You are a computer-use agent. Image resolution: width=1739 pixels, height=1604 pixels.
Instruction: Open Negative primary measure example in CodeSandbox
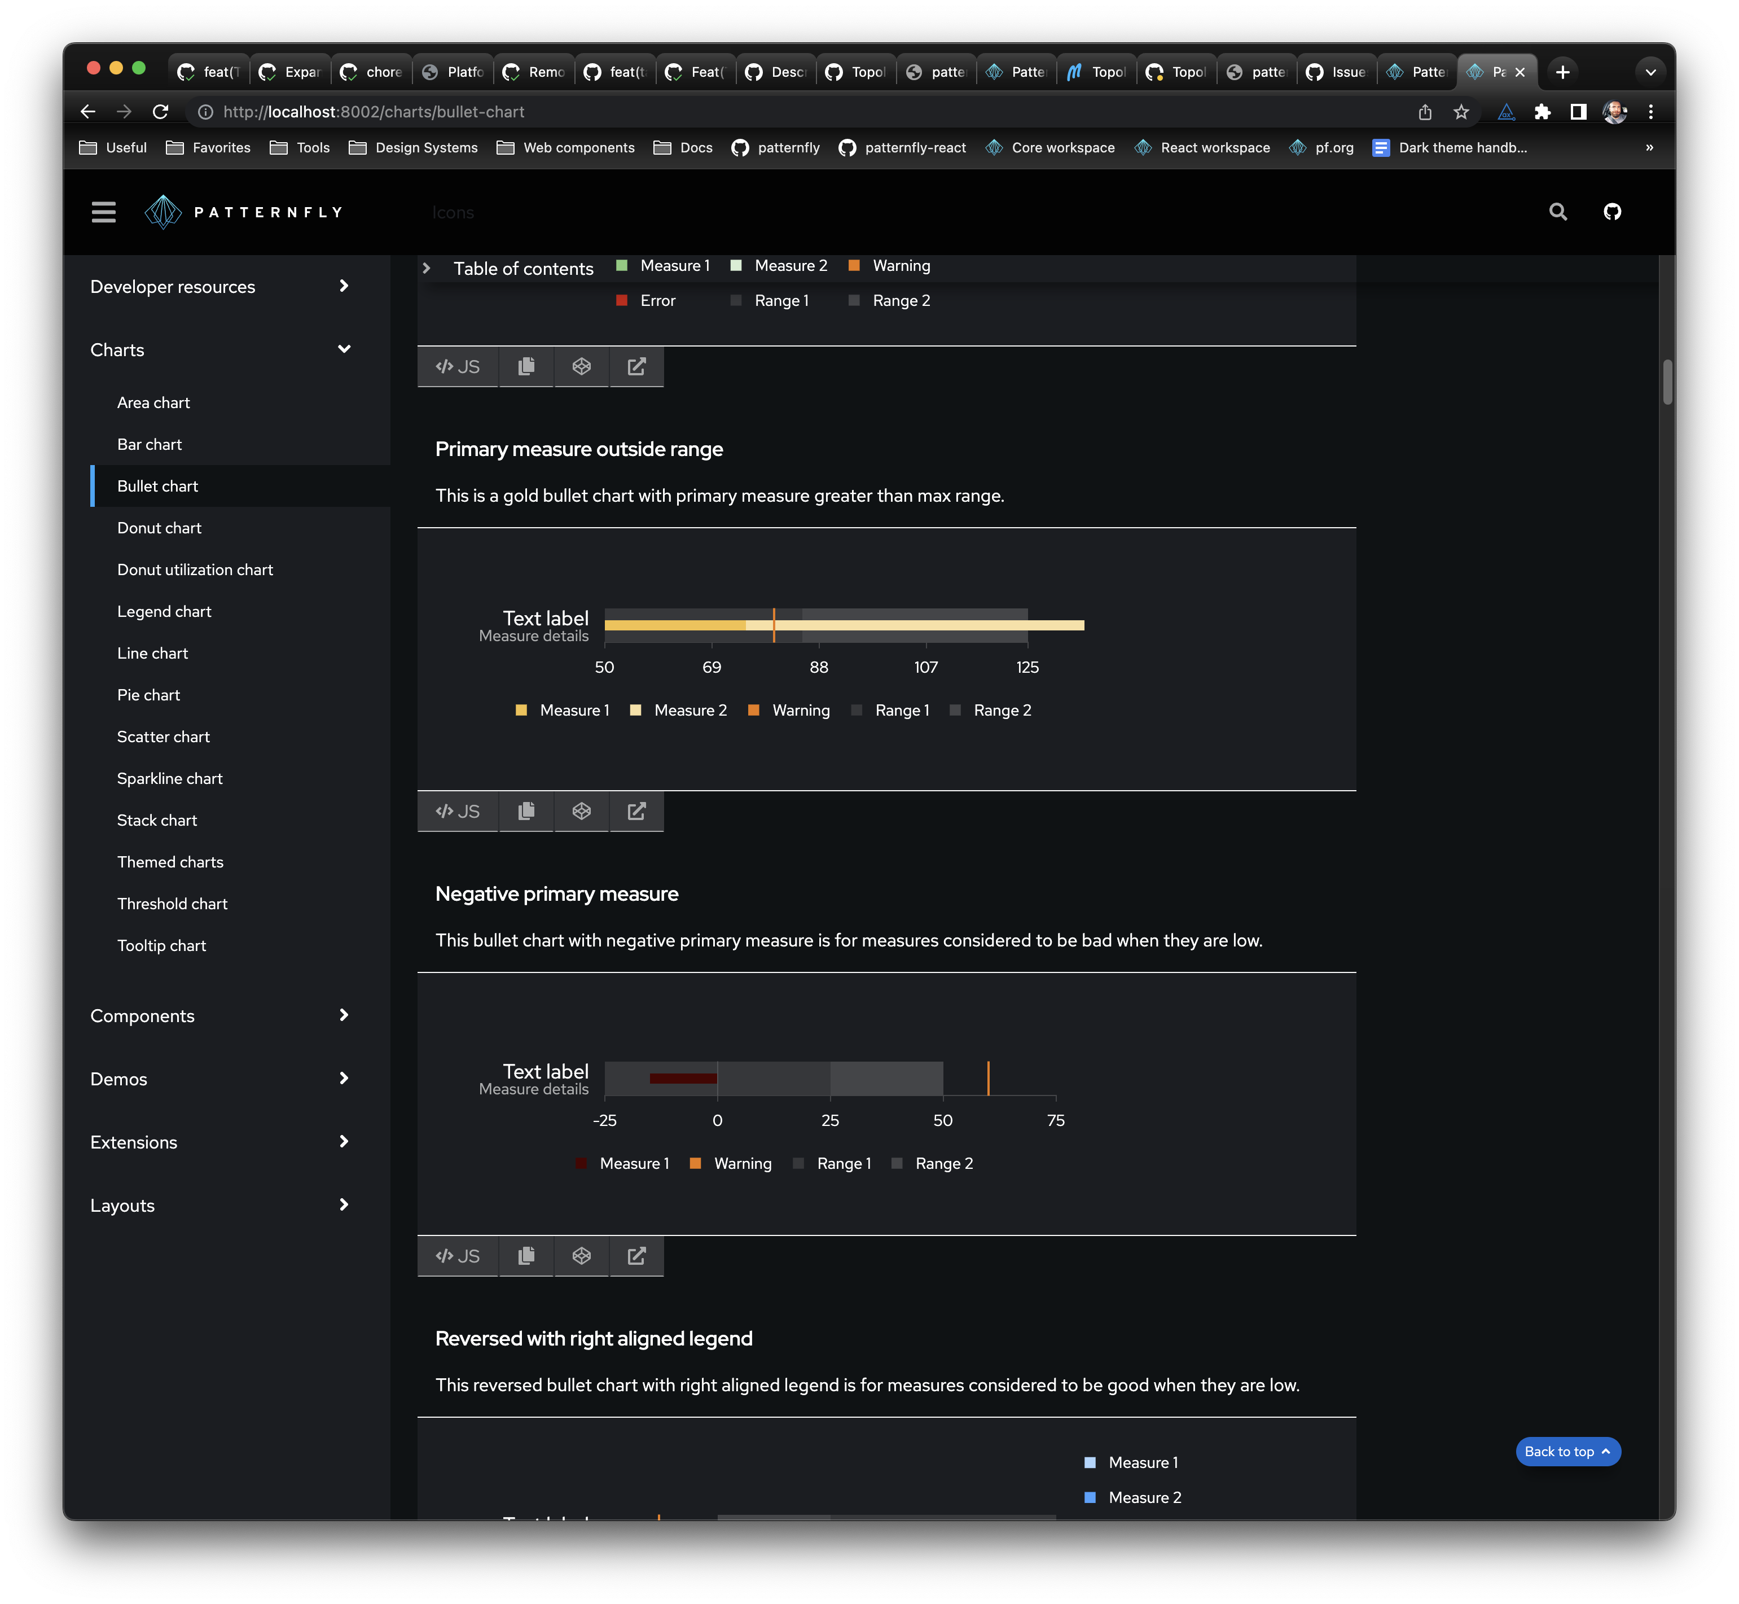coord(581,1256)
